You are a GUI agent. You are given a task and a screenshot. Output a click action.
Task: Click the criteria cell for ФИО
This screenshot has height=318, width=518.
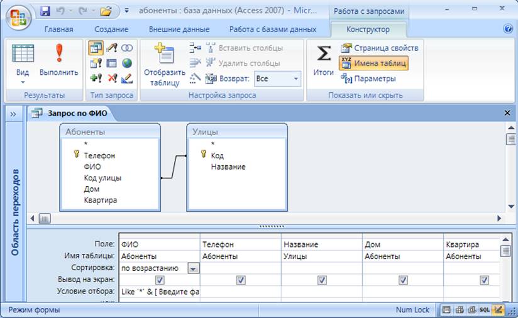160,292
